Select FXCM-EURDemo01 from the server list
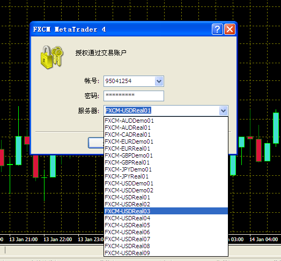 [x=166, y=141]
